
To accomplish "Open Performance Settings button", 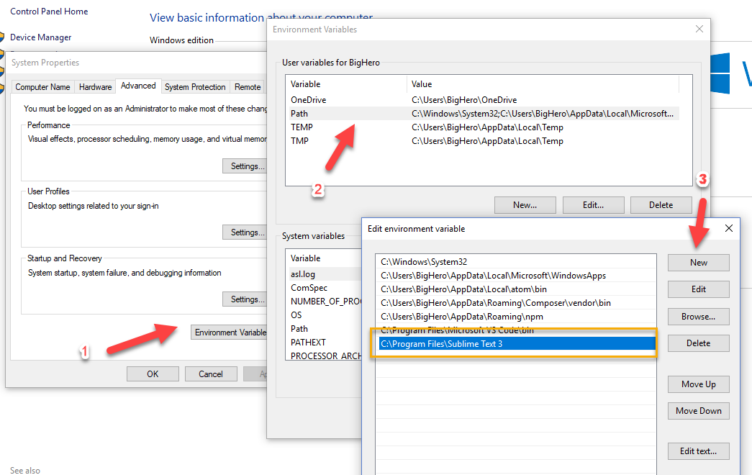I will 245,166.
